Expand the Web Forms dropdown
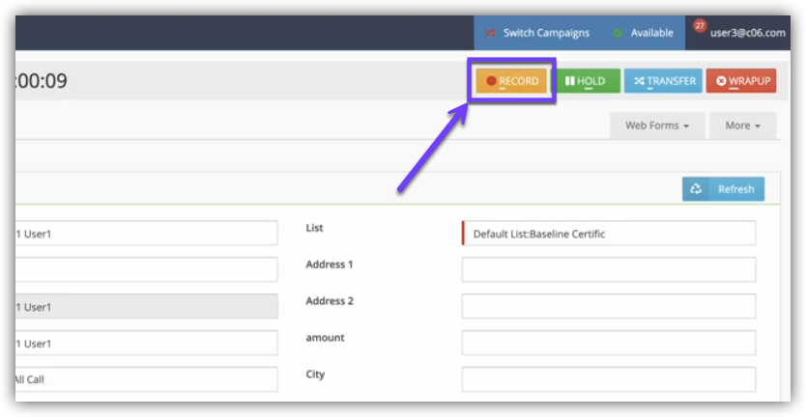 coord(656,125)
